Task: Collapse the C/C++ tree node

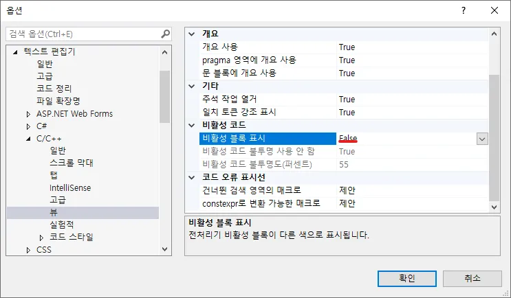Action: [x=29, y=139]
